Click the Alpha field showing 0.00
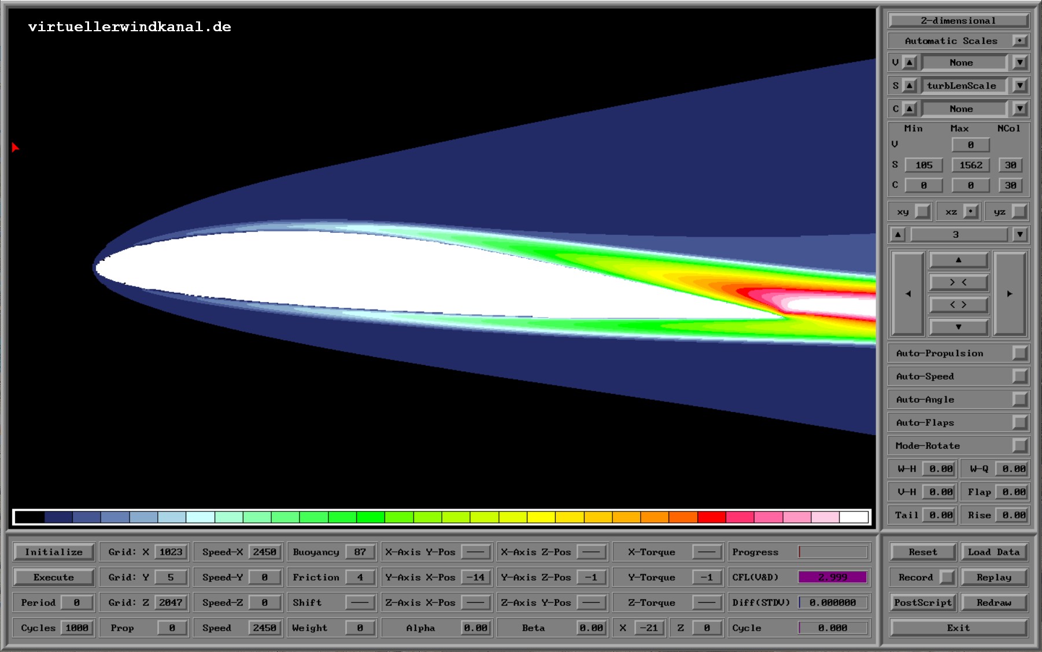The image size is (1042, 652). (475, 628)
